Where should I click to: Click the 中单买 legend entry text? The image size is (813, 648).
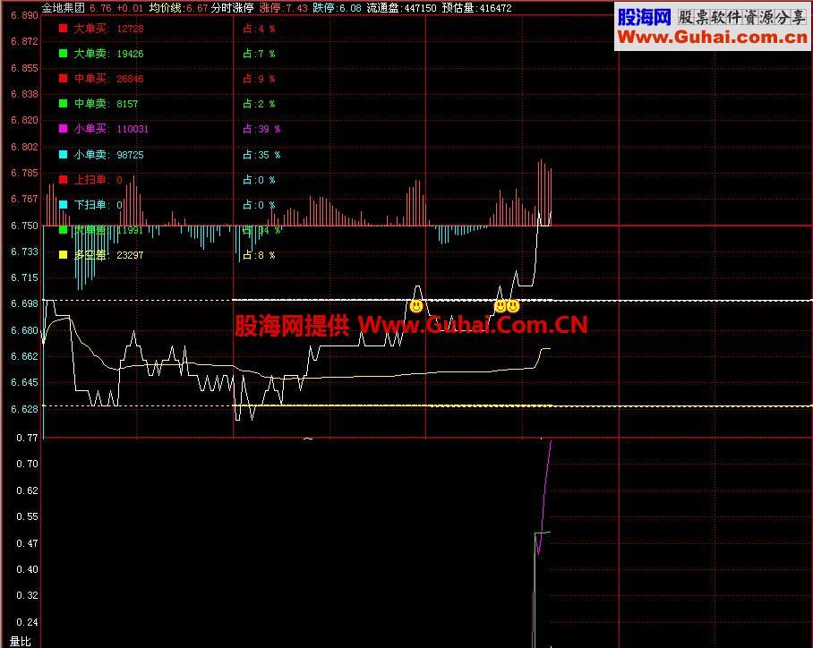(90, 79)
